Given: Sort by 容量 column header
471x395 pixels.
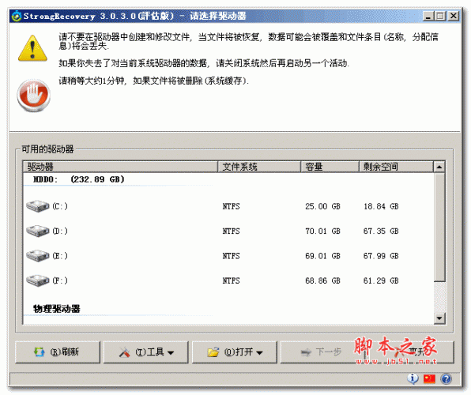Looking at the screenshot, I should pos(330,167).
